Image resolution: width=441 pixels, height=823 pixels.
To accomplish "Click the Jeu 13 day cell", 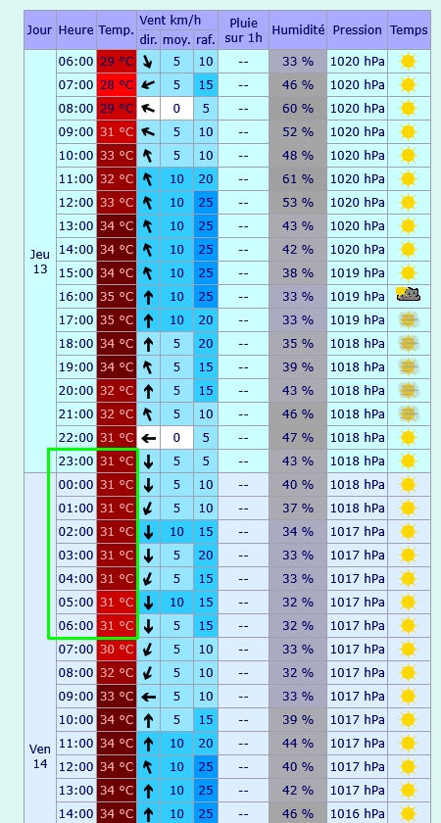I will [x=40, y=262].
